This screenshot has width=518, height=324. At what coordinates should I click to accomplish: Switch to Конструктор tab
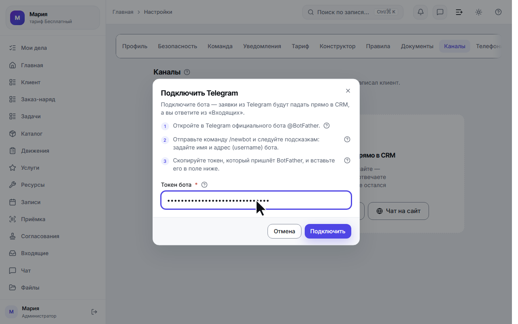[338, 46]
